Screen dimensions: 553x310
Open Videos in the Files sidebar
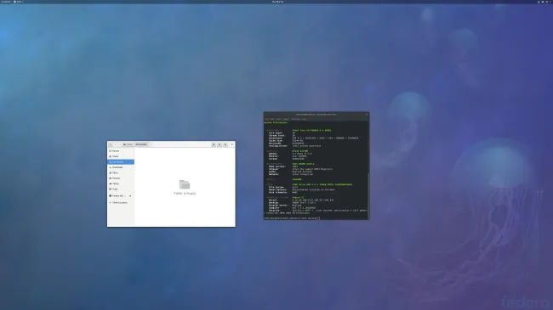(120, 183)
